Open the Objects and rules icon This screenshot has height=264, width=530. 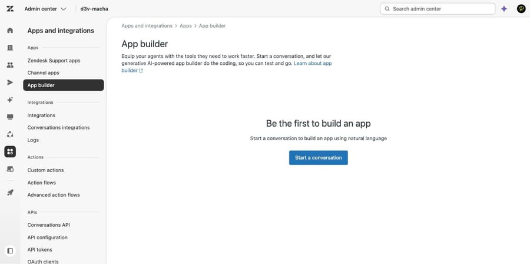(x=10, y=134)
